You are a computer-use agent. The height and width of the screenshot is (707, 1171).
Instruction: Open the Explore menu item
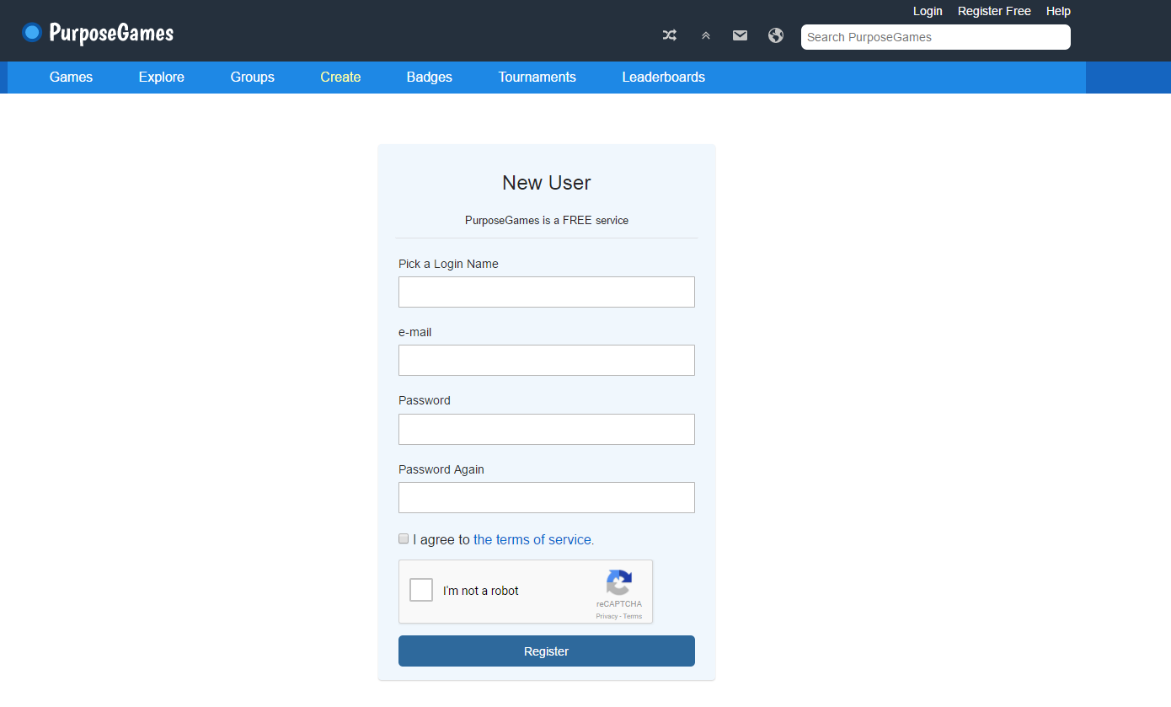pyautogui.click(x=162, y=77)
